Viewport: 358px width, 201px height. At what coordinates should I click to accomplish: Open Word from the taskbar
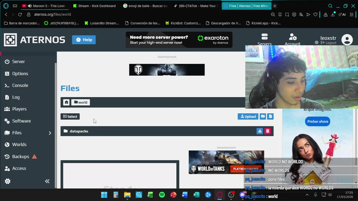click(185, 195)
